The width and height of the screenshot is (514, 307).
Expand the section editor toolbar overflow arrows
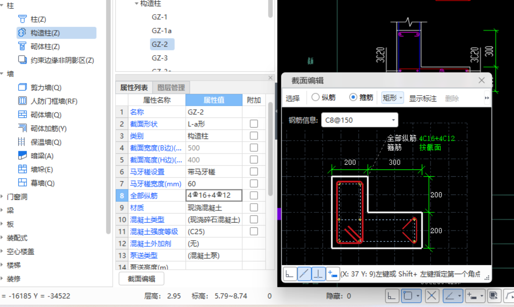click(487, 98)
